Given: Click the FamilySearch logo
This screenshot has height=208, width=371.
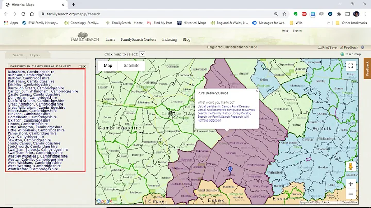Looking at the screenshot, I should (85, 38).
